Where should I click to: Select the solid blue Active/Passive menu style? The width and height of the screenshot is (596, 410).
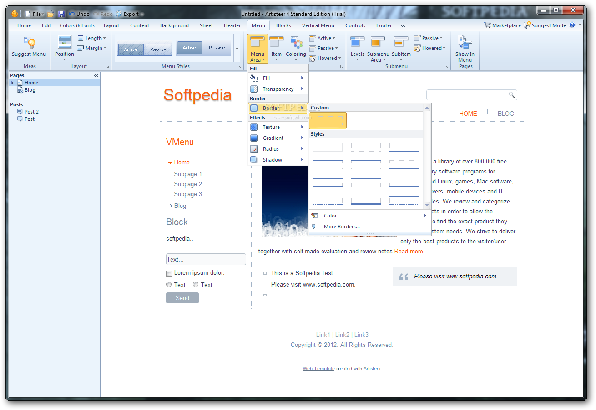203,48
